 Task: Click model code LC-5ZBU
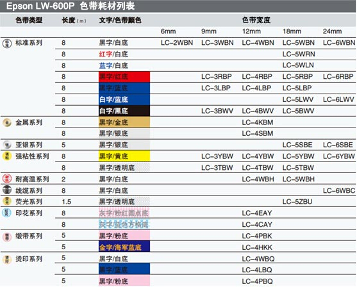(297, 202)
